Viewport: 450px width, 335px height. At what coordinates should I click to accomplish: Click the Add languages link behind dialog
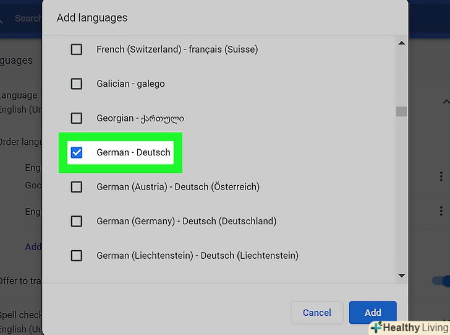pos(33,246)
